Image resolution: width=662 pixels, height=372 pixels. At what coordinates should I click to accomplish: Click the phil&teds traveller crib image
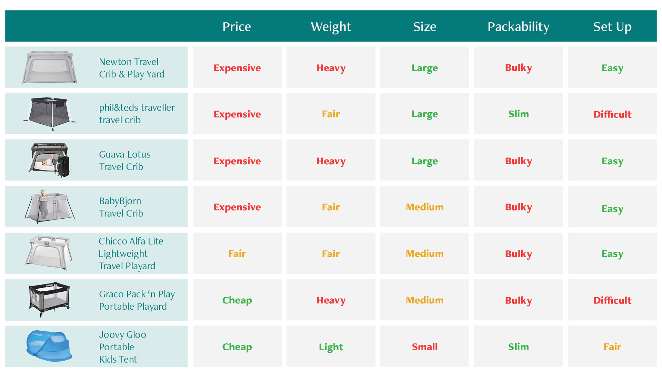[50, 113]
